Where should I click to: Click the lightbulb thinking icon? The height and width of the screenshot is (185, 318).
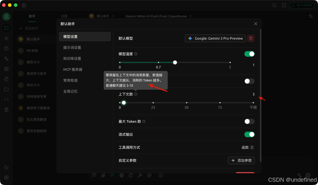point(112,175)
